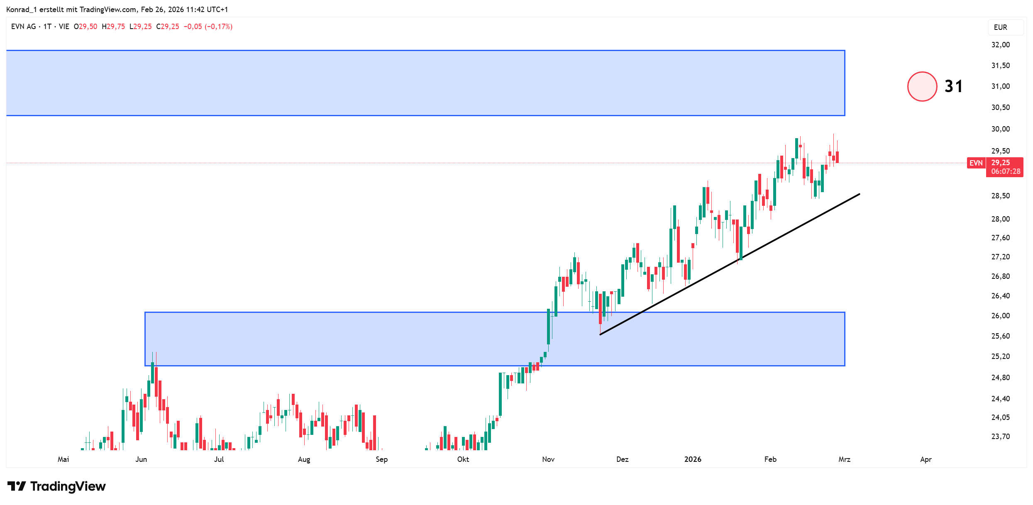Image resolution: width=1033 pixels, height=505 pixels.
Task: Click the 29,25 current price box
Action: tap(1000, 163)
